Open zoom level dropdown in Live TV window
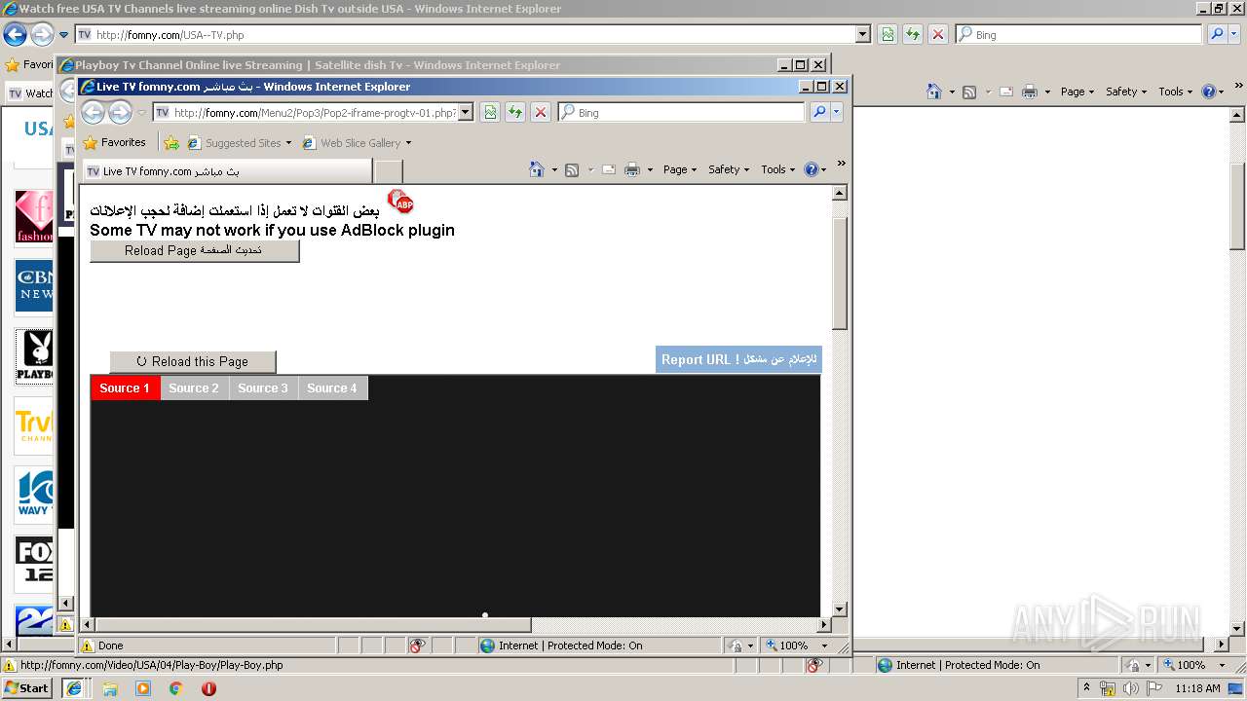Screen dimensions: 1247x701 pyautogui.click(x=824, y=646)
